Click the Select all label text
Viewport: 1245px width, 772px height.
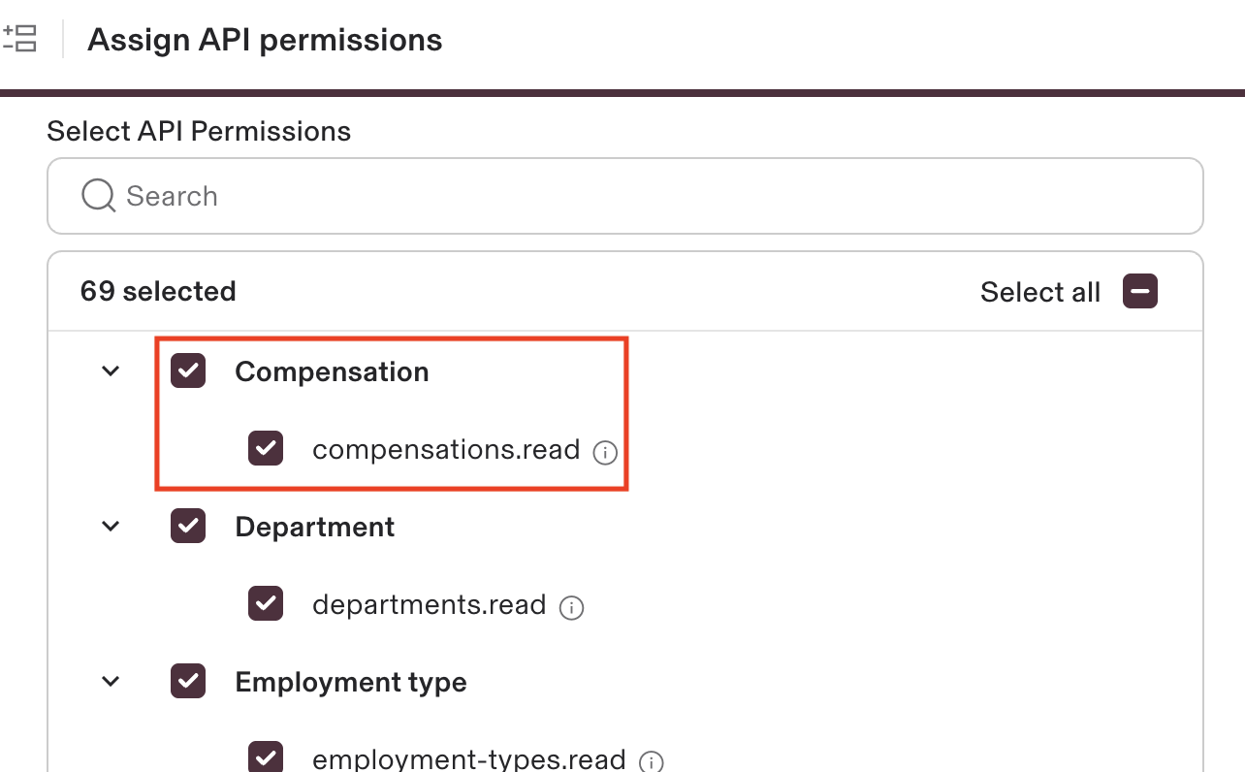point(1039,292)
